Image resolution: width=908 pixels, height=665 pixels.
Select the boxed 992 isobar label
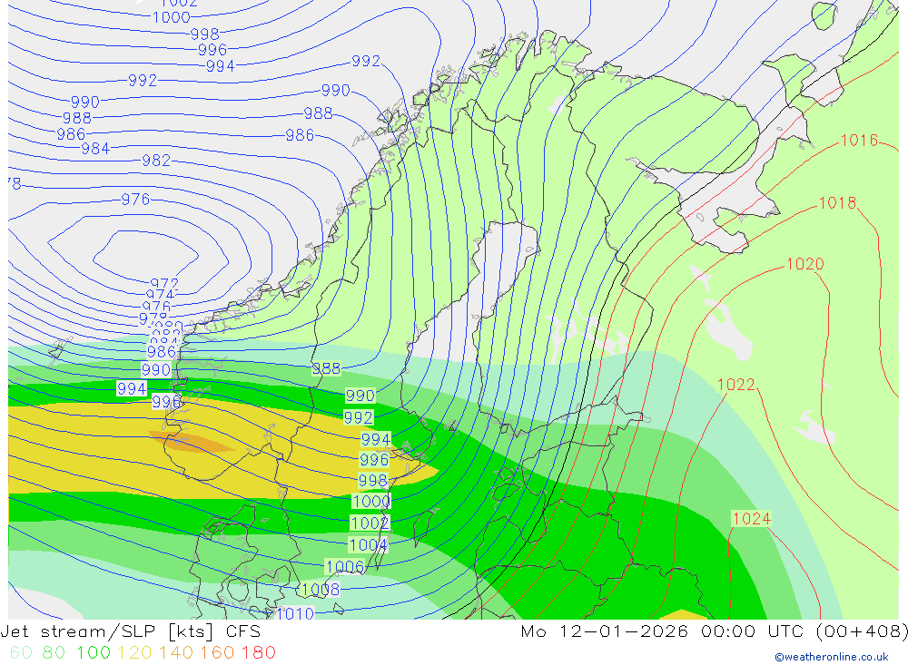point(359,417)
